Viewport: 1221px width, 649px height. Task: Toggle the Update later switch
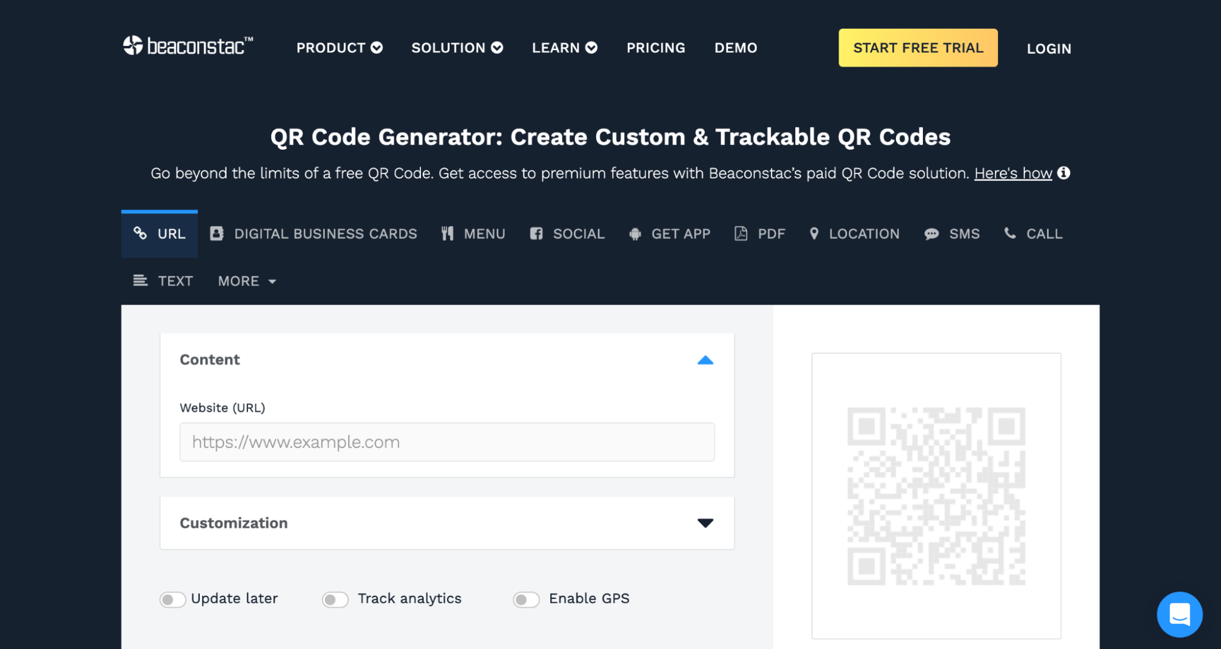(x=173, y=599)
